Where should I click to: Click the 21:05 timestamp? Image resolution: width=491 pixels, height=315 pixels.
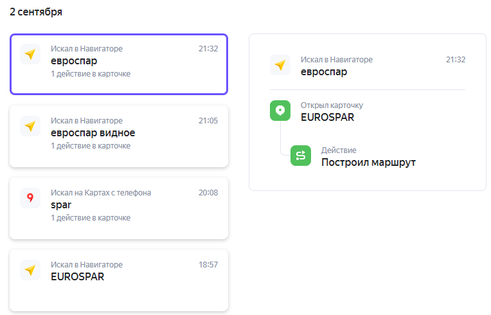click(x=208, y=121)
